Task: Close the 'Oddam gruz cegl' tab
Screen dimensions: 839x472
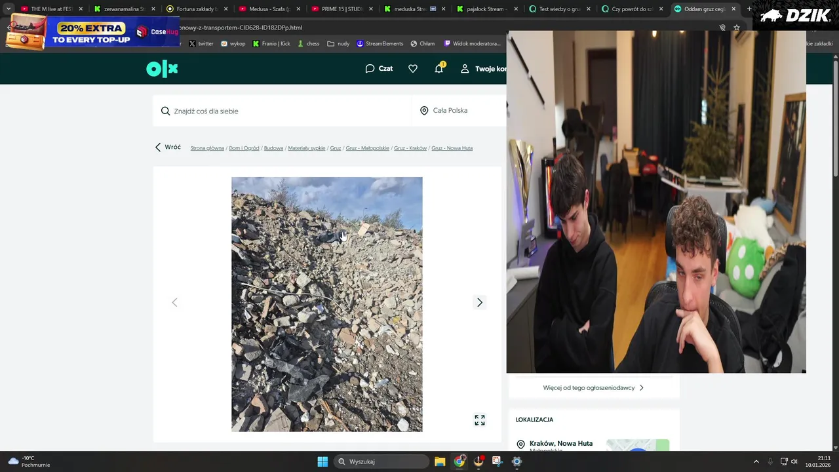Action: [733, 9]
